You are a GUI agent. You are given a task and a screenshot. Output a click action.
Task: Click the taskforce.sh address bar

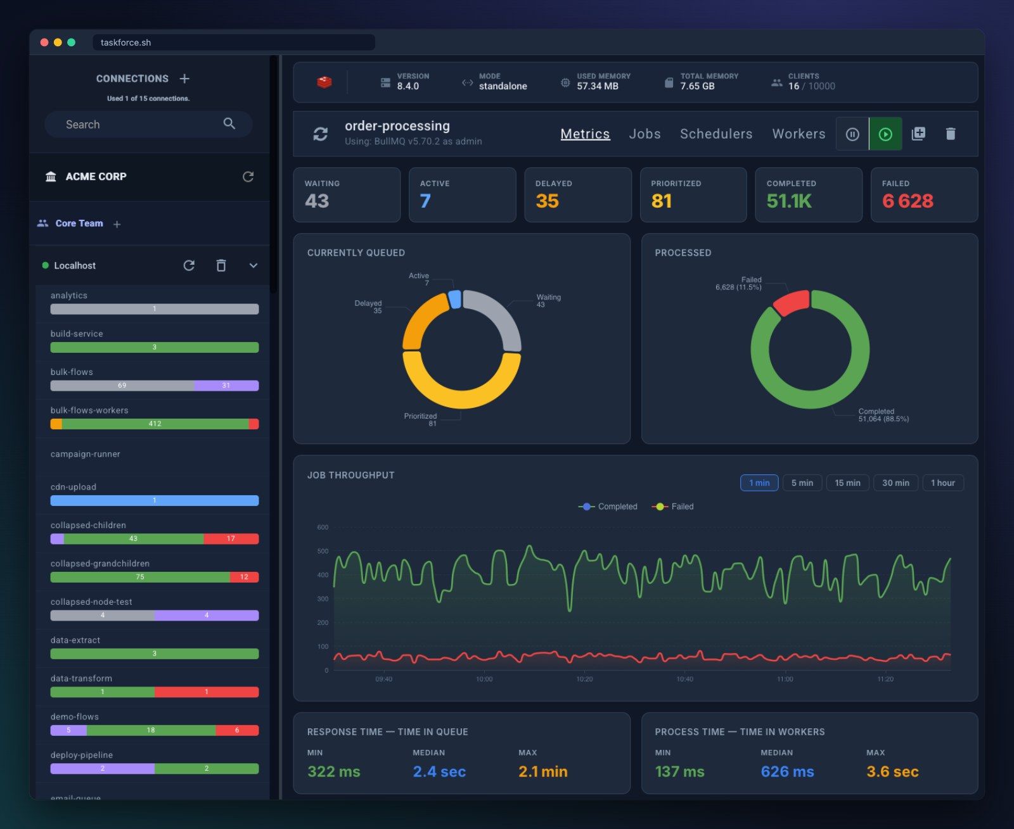click(x=234, y=42)
